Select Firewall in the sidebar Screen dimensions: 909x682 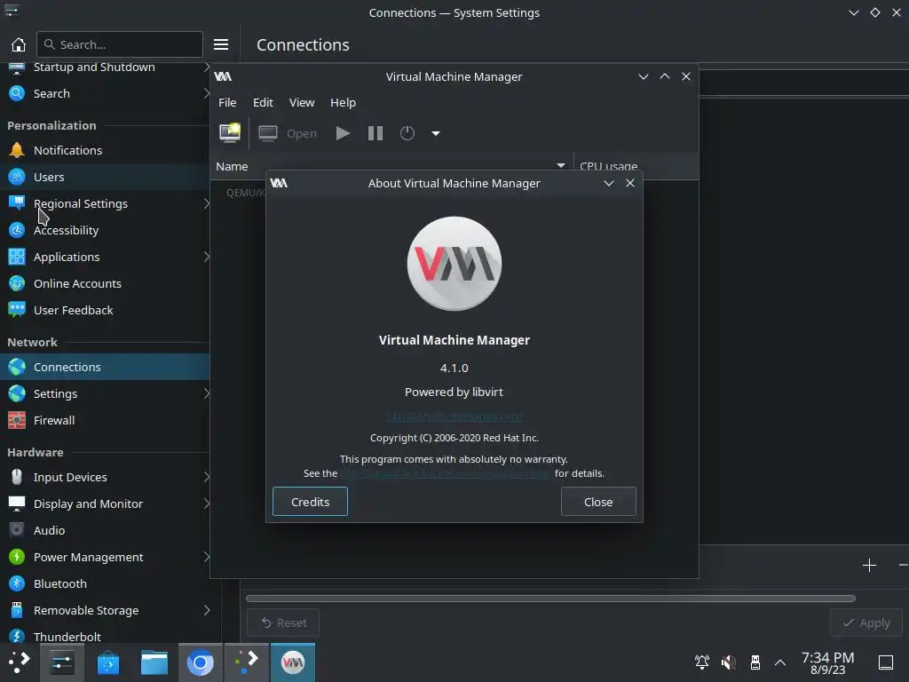coord(105,420)
